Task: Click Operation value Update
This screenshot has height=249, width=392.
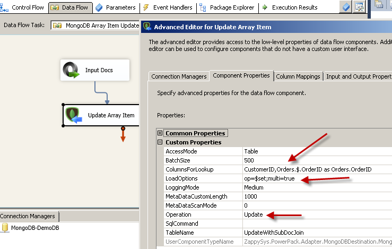Action: 254,214
